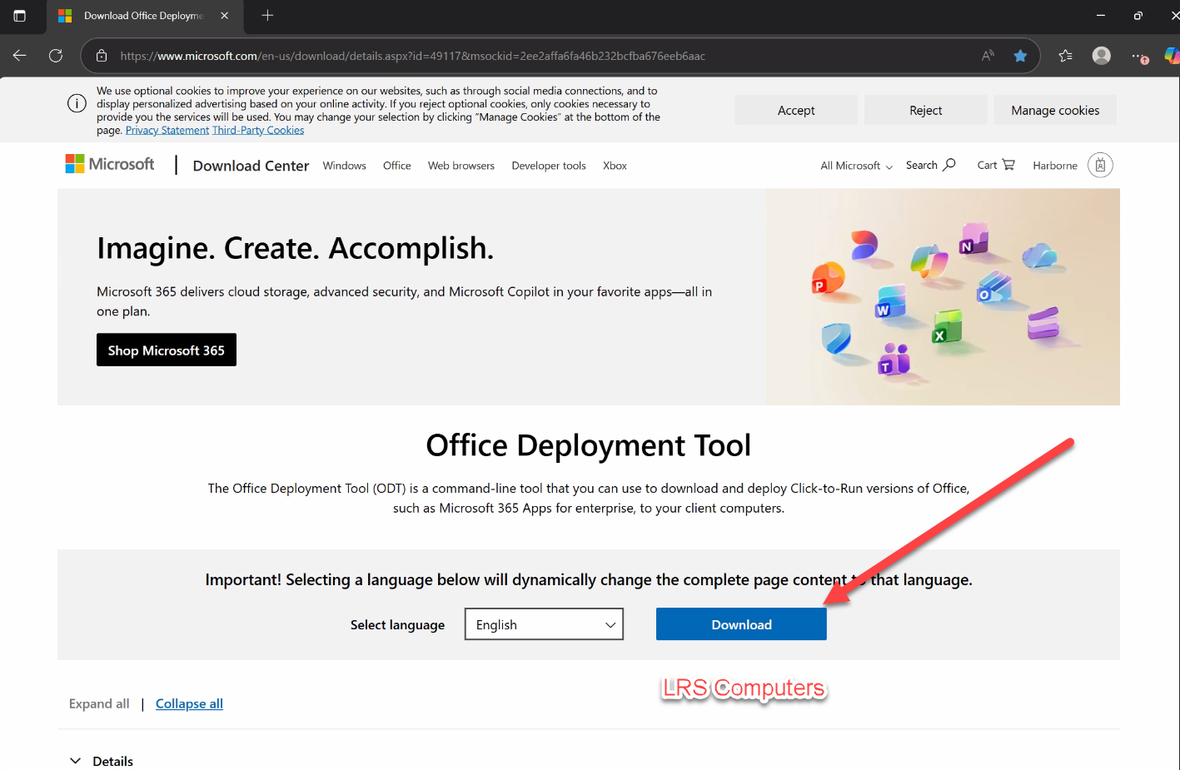Reject optional cookies
1180x770 pixels.
(926, 110)
